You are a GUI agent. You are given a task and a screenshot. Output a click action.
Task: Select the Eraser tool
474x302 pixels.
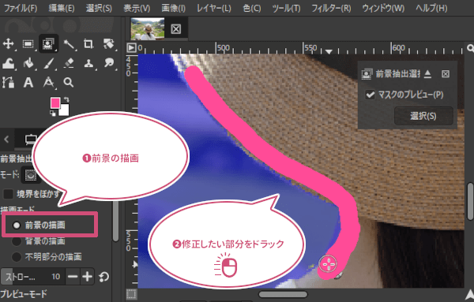(69, 63)
